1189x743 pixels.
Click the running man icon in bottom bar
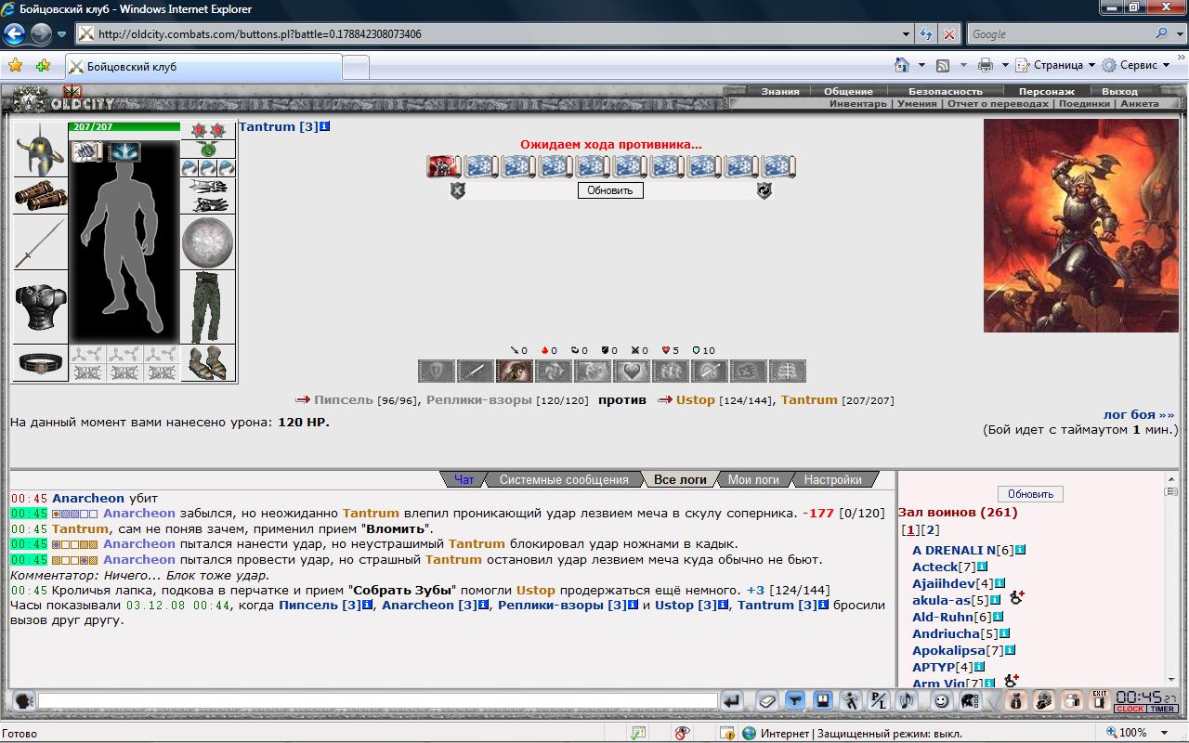[x=851, y=701]
